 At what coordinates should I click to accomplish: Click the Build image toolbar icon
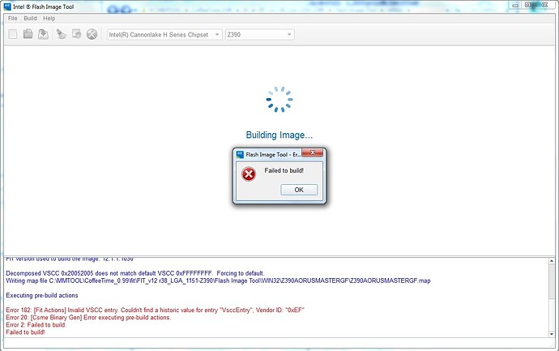click(77, 34)
